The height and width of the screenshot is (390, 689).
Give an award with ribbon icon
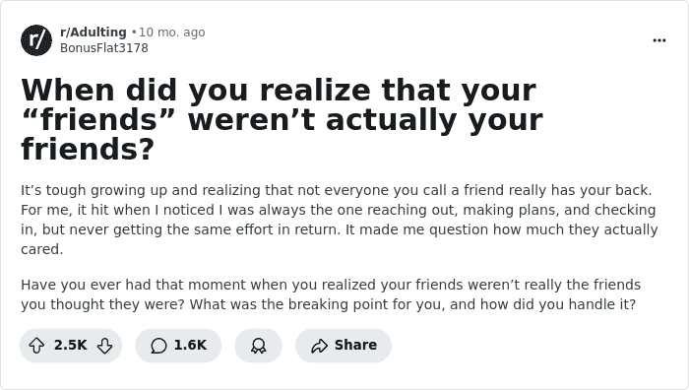click(258, 346)
